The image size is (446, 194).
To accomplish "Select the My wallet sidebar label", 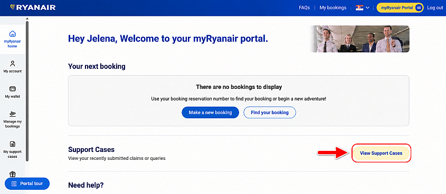I will point(13,97).
